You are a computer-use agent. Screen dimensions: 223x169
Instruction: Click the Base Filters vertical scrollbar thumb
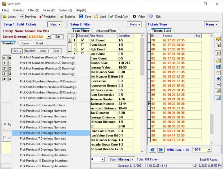click(142, 57)
